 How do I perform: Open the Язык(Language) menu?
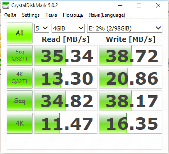click(107, 15)
